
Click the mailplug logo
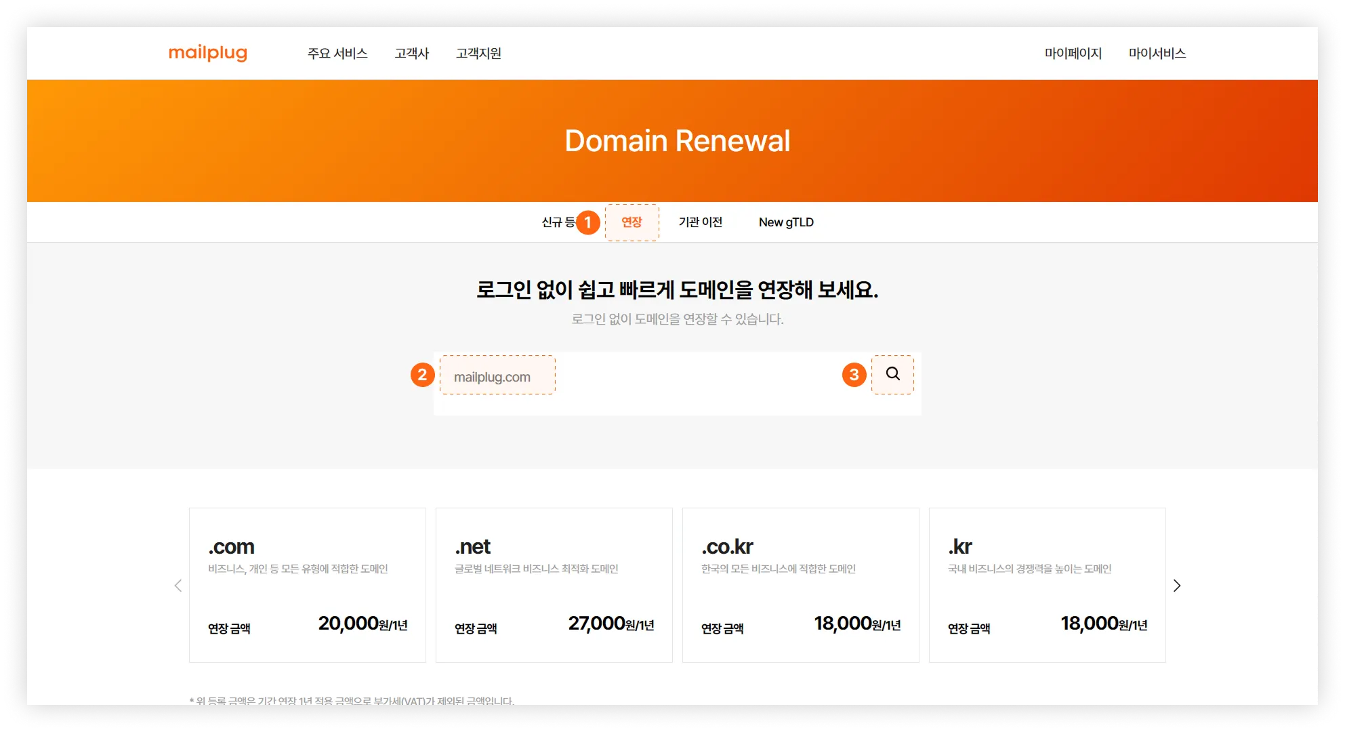(x=207, y=53)
